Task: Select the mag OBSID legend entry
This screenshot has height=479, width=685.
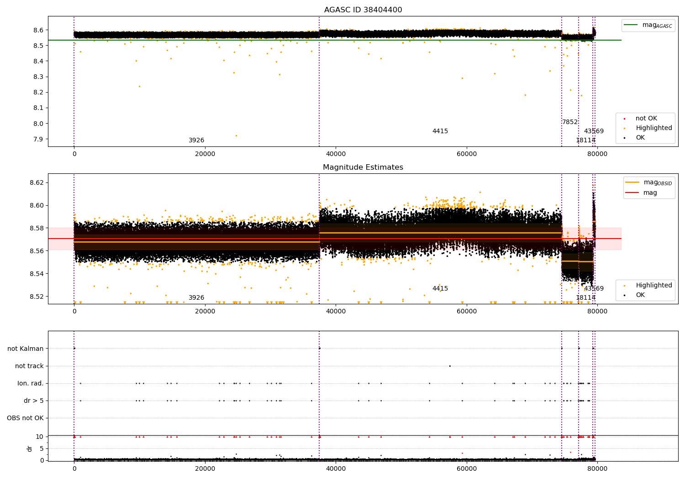Action: coord(649,182)
